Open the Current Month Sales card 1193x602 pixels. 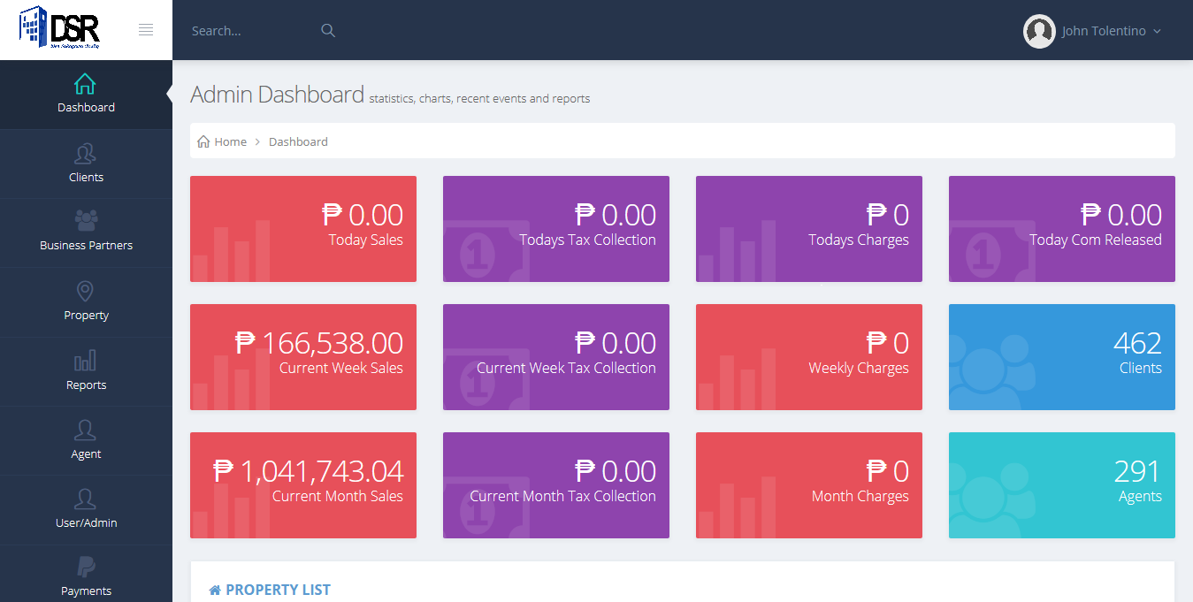(x=303, y=485)
